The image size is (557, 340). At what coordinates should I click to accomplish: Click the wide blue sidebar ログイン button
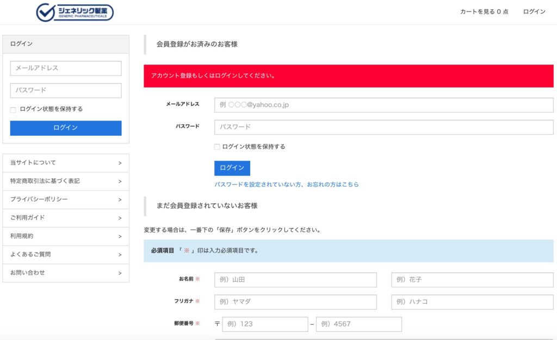click(66, 128)
